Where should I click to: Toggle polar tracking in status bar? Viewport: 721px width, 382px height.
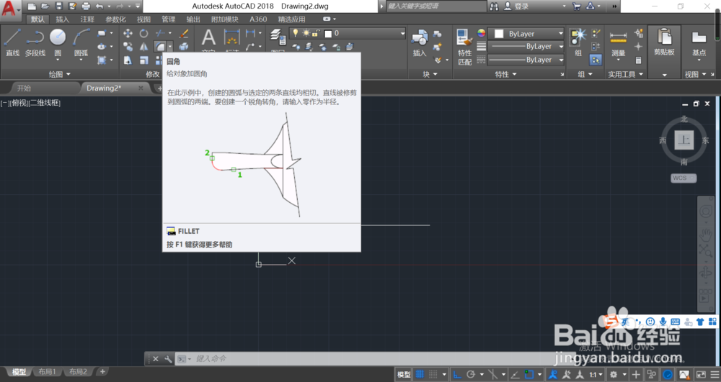click(x=470, y=375)
